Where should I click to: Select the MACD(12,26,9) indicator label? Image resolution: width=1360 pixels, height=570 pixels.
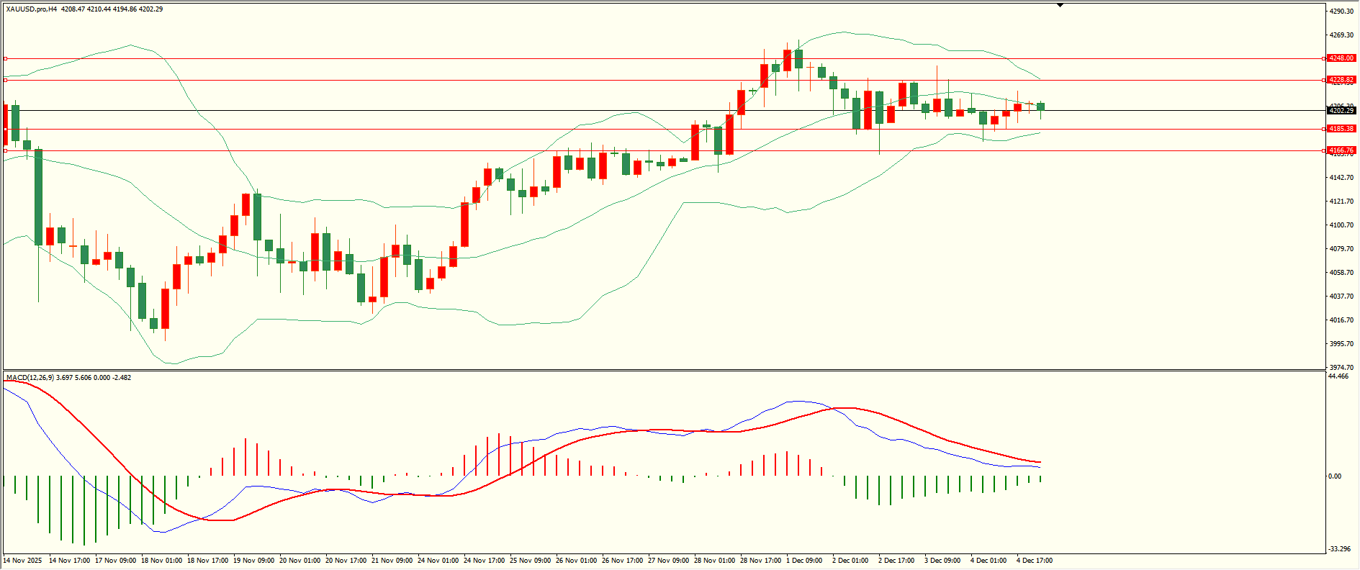29,377
